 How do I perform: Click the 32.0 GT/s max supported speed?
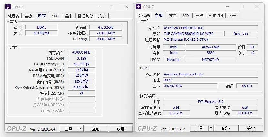click(x=245, y=113)
